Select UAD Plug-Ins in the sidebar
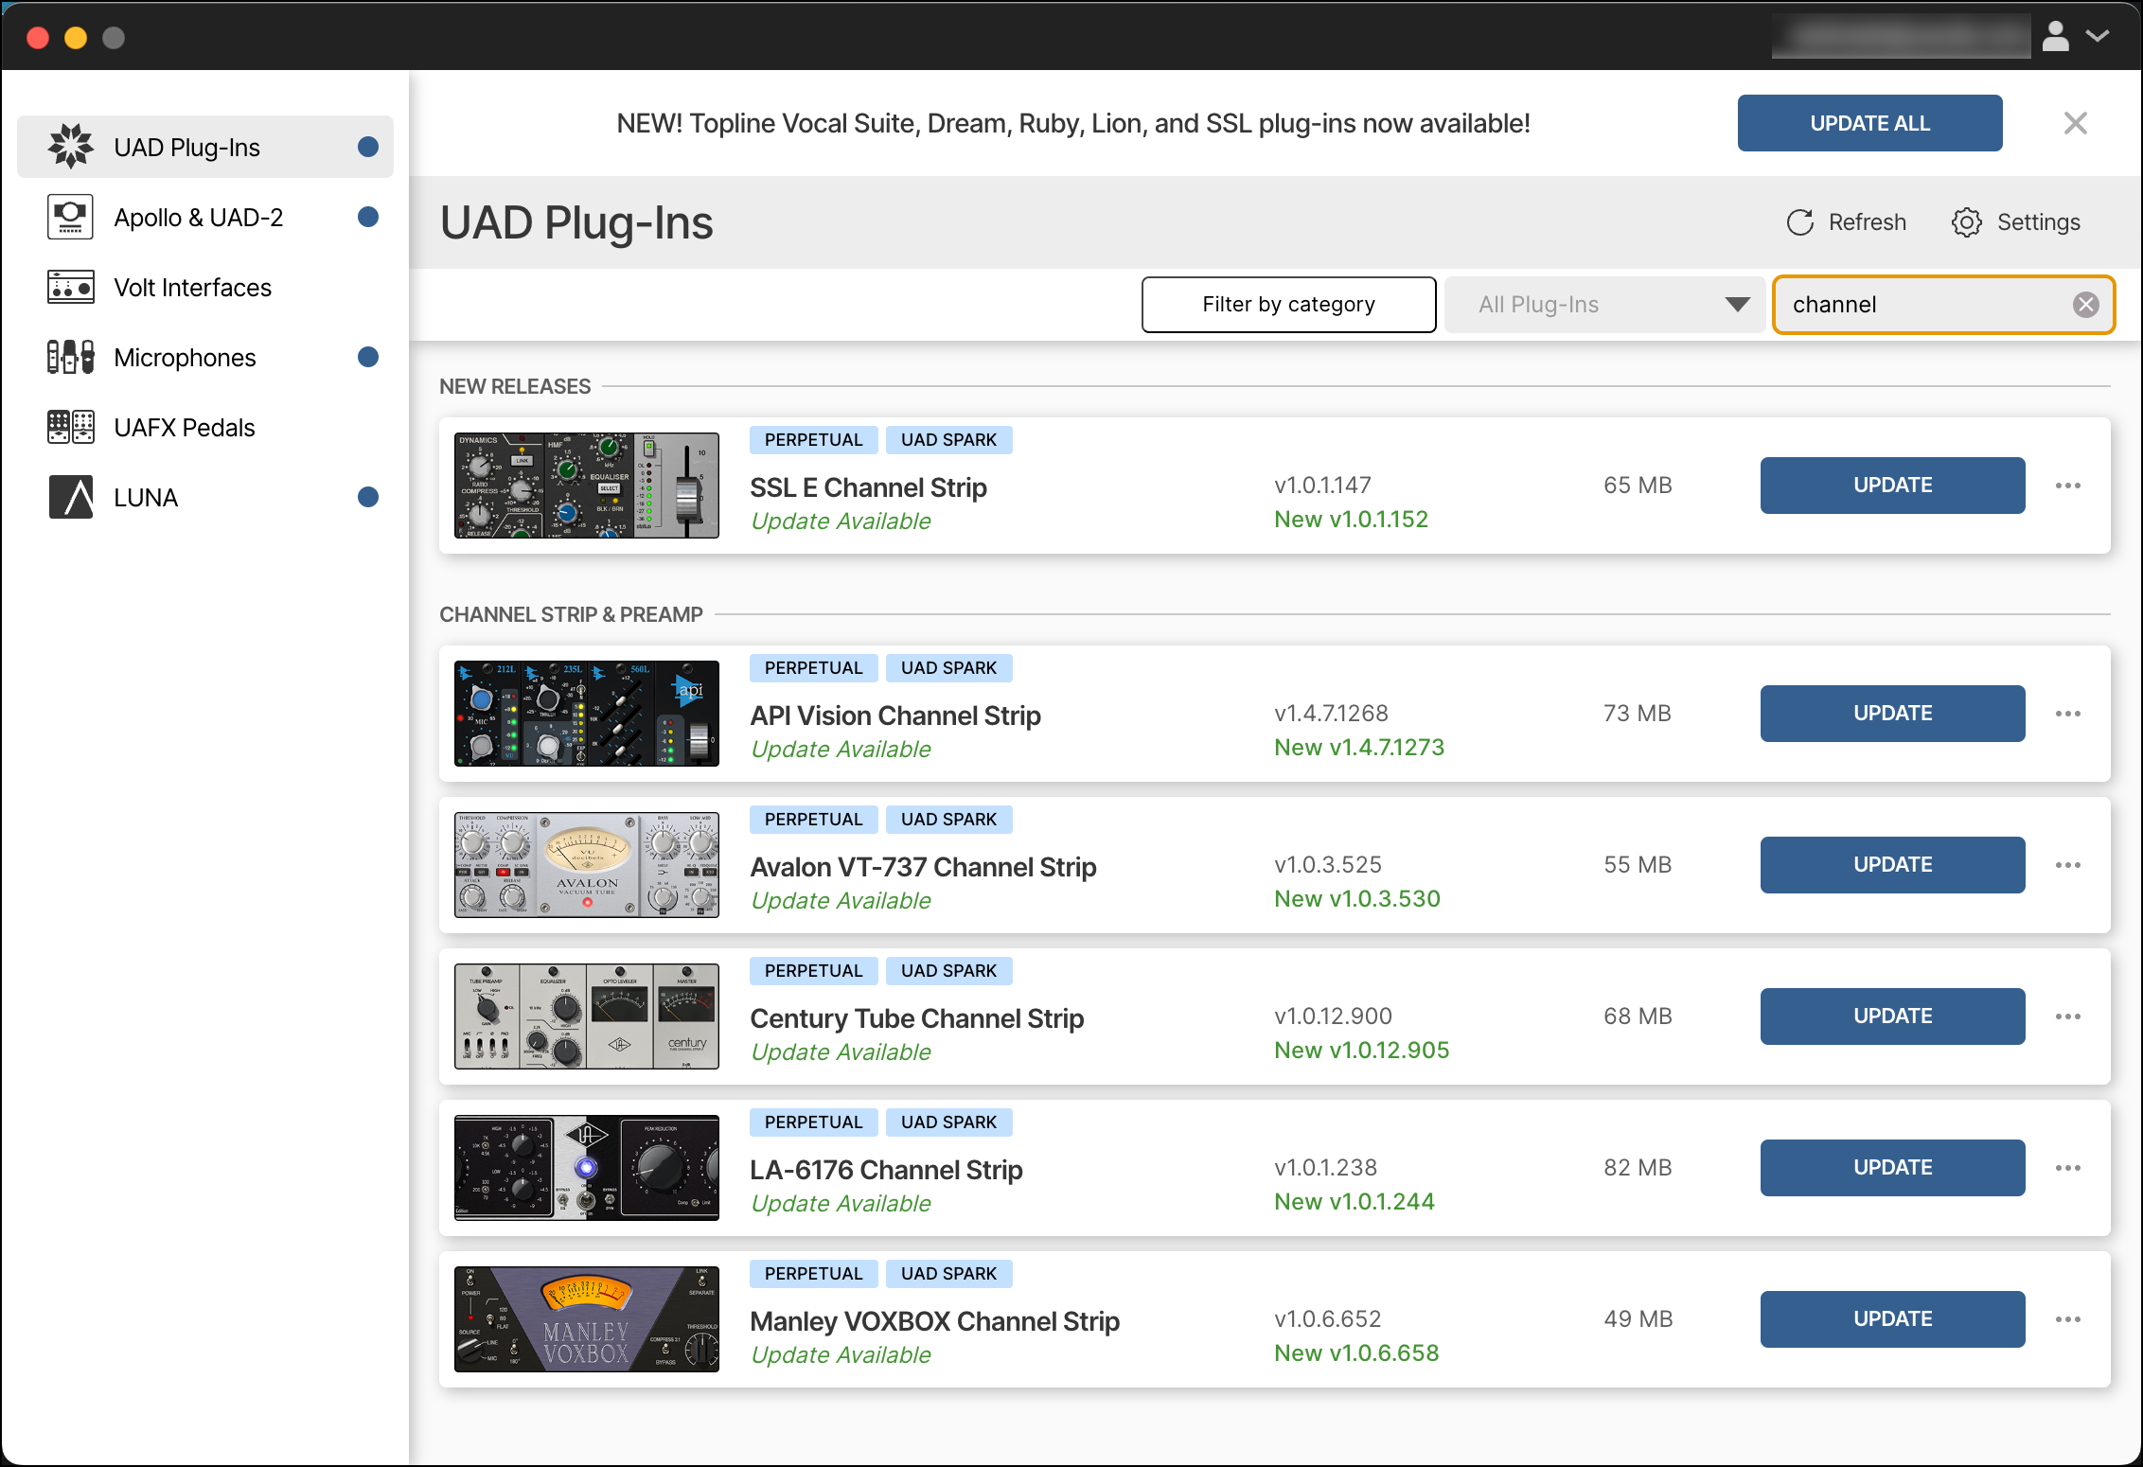 205,147
